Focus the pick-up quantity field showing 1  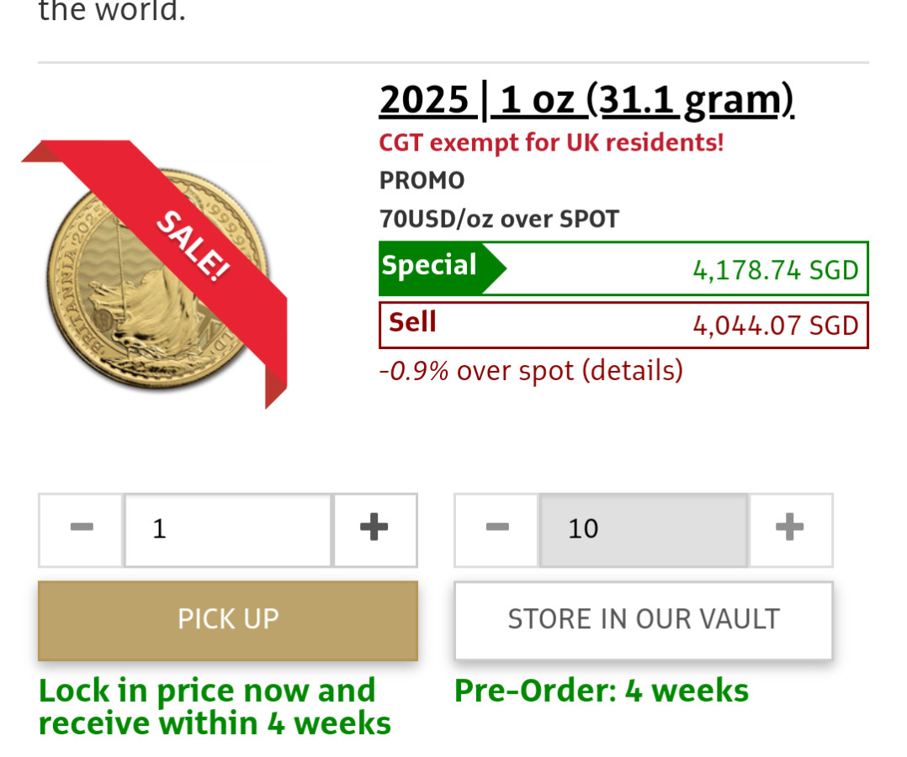[228, 529]
